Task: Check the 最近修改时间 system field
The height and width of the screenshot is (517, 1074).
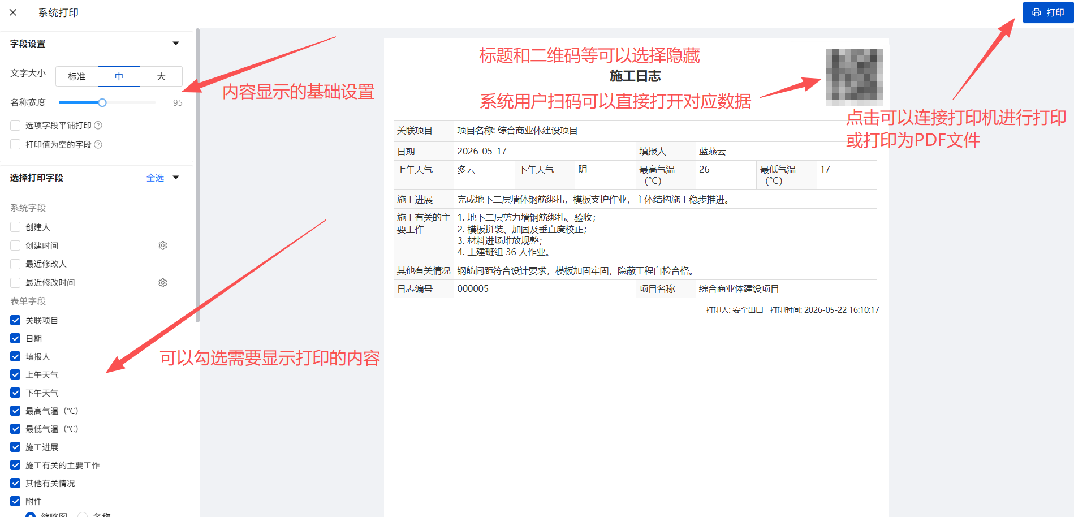Action: click(x=15, y=282)
